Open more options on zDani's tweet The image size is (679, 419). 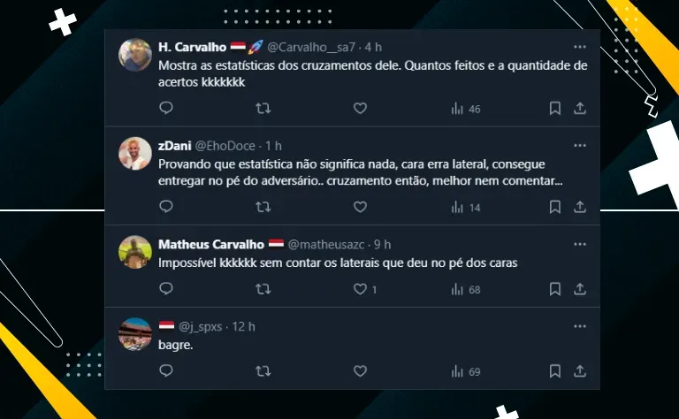pyautogui.click(x=580, y=146)
